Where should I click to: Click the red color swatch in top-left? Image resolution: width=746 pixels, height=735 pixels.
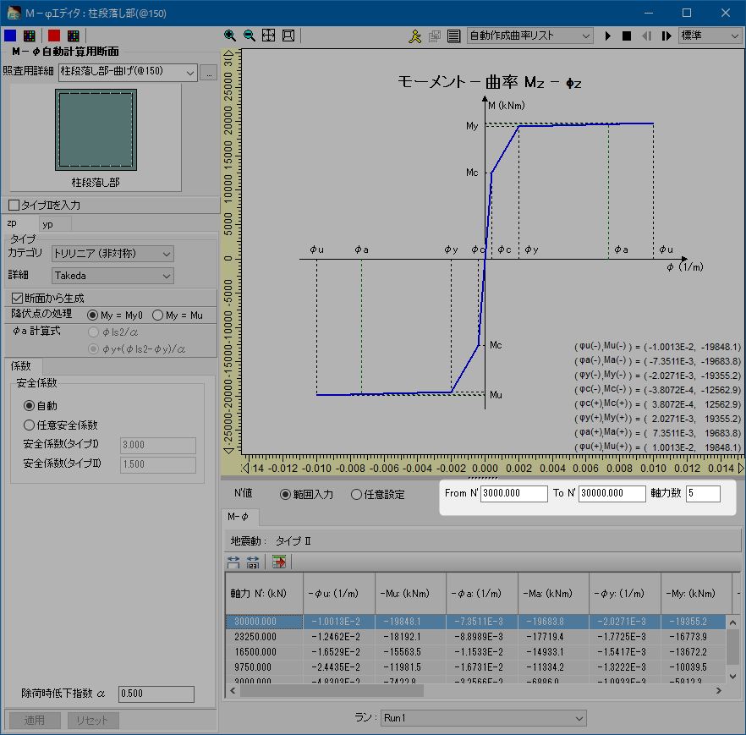[x=53, y=36]
